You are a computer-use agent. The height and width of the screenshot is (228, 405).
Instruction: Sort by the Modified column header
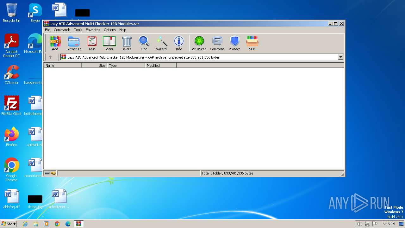pos(161,66)
